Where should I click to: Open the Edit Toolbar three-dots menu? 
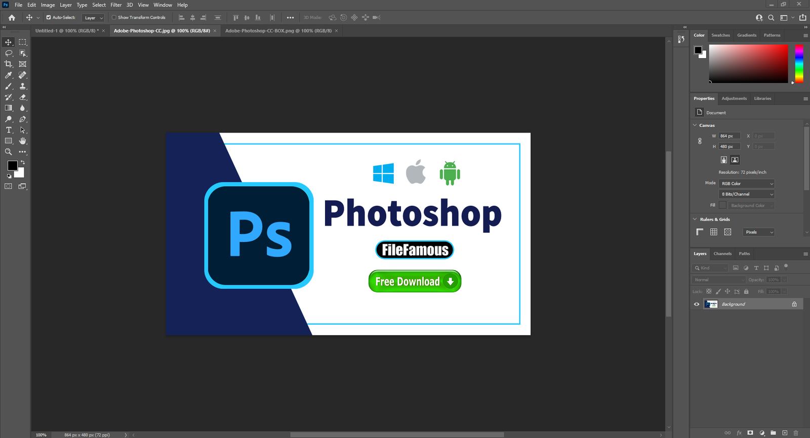click(22, 152)
